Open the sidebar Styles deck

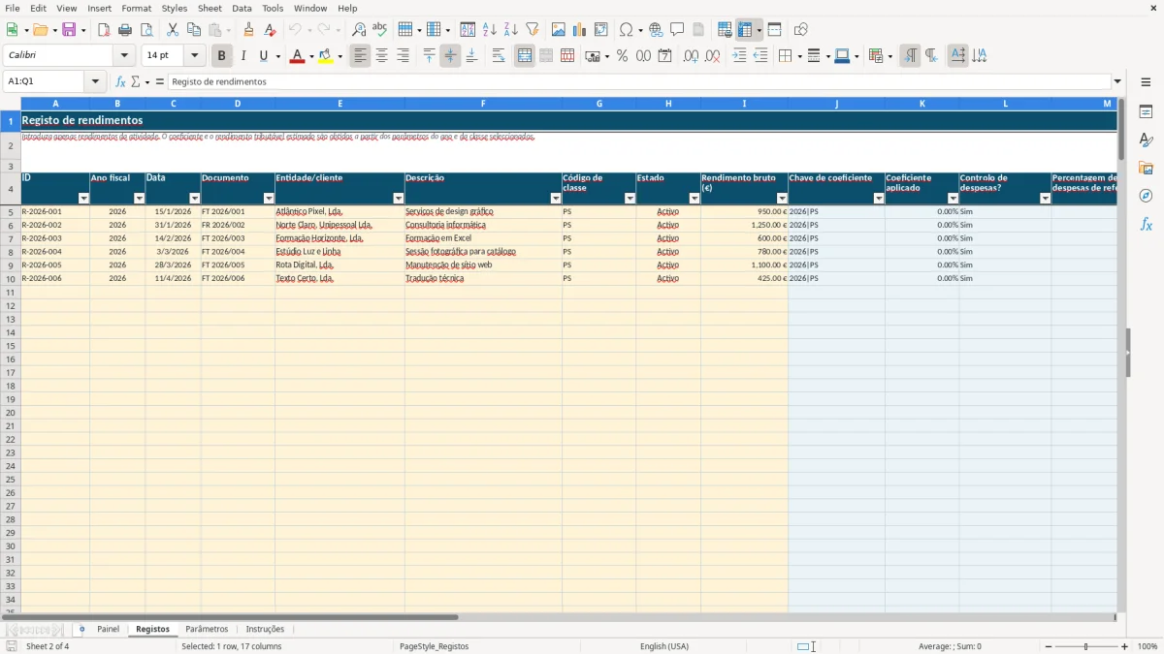coord(1146,140)
